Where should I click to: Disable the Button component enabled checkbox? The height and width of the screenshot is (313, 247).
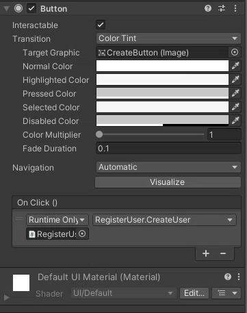[x=31, y=9]
